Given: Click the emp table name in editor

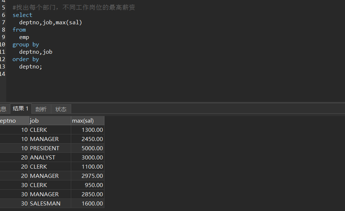Looking at the screenshot, I should point(24,38).
